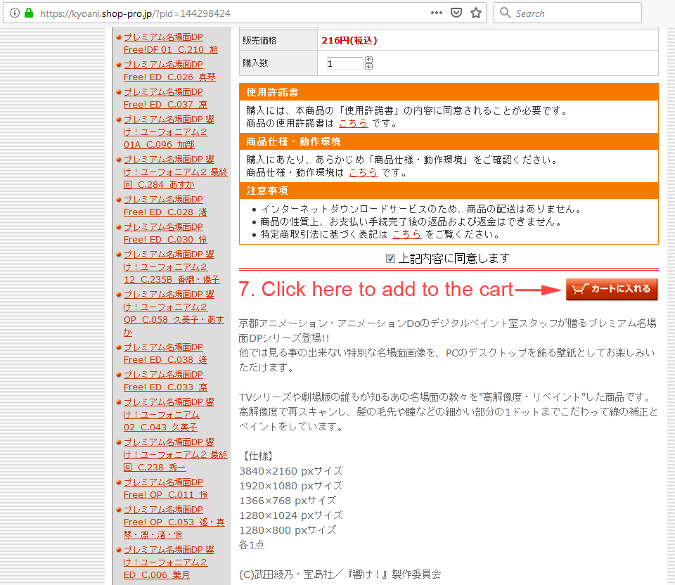This screenshot has width=675, height=585.
Task: Decrease purchase quantity with the down arrow
Action: [369, 67]
